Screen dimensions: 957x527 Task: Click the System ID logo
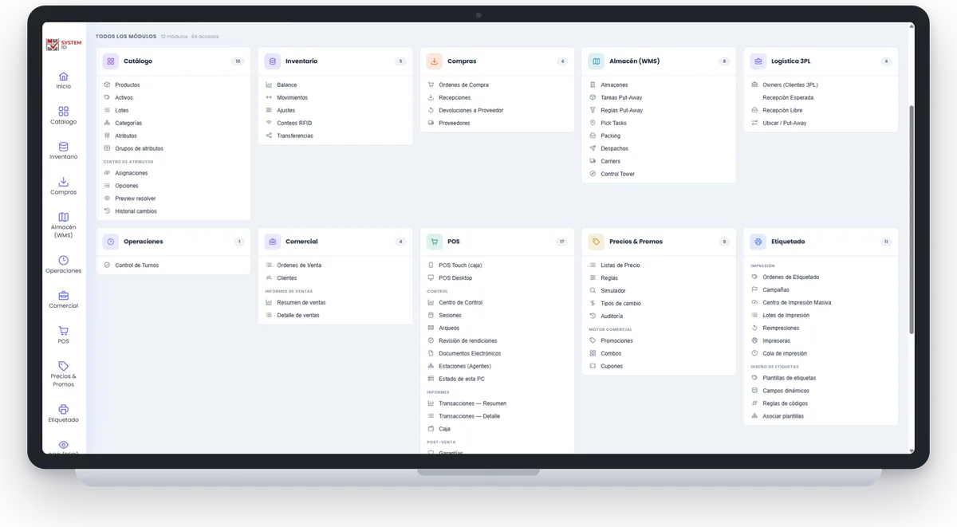click(x=63, y=45)
